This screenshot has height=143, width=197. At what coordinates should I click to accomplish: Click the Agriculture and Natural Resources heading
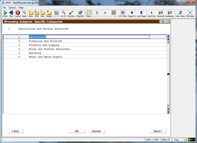pyautogui.click(x=44, y=29)
